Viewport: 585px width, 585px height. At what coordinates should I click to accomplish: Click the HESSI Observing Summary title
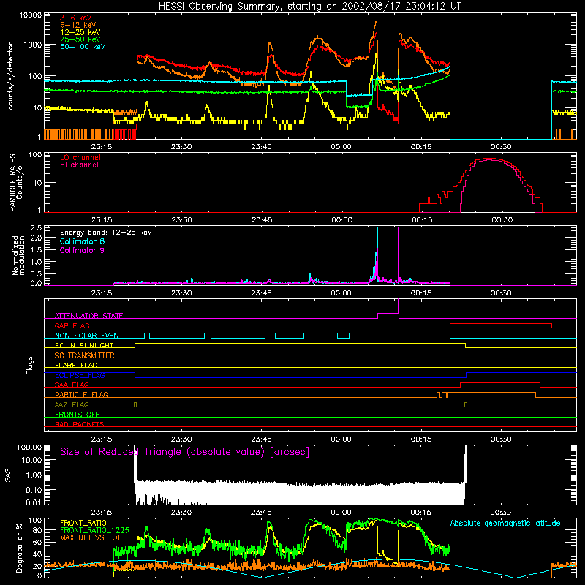point(309,7)
